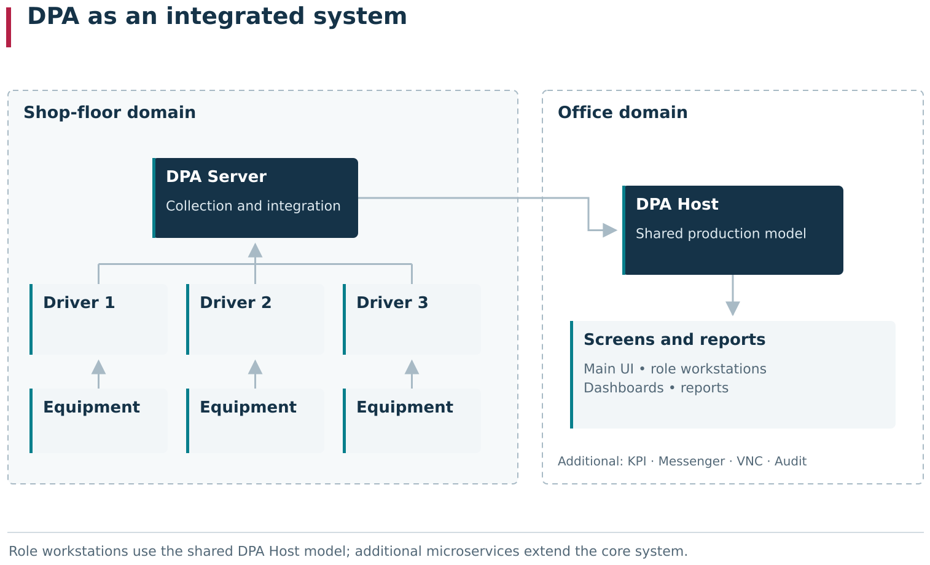Screen dimensions: 930x565
Task: Click the title "DPA as an integrated system"
Action: (217, 17)
